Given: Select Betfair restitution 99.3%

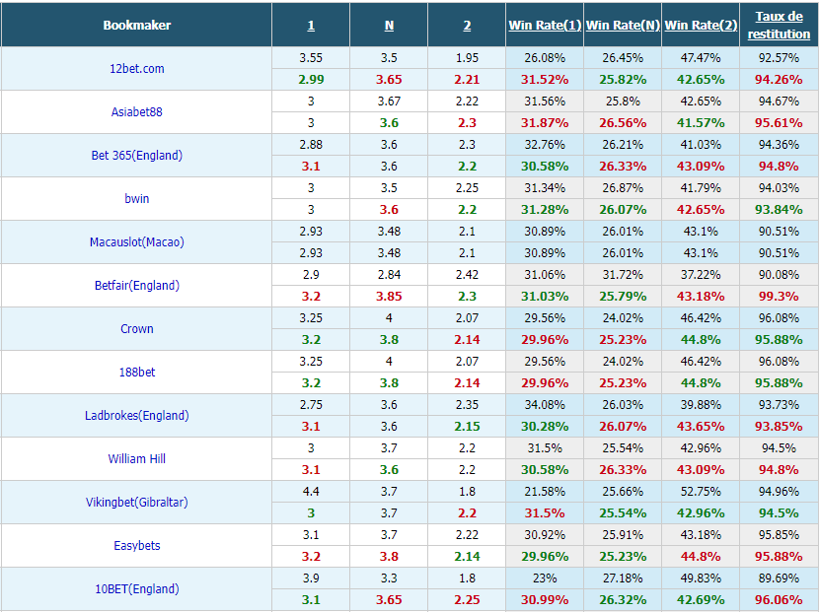Looking at the screenshot, I should click(x=779, y=296).
